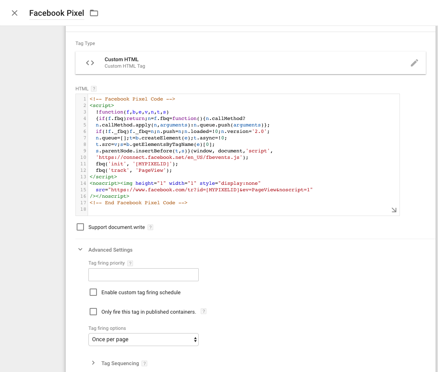Viewport: 438px width, 372px height.
Task: Expand the Tag Sequencing section
Action: [x=93, y=363]
